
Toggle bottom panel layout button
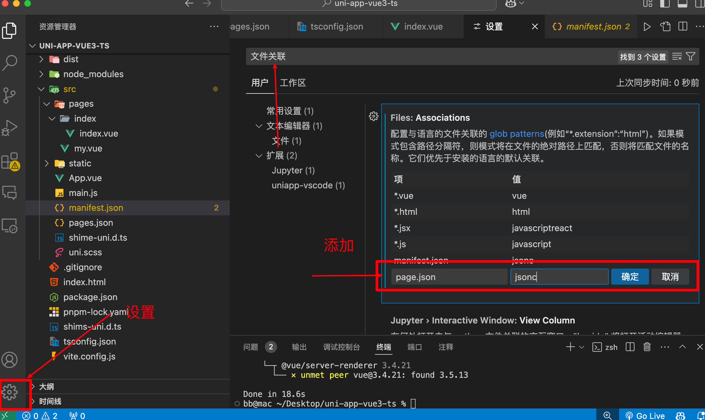click(682, 4)
